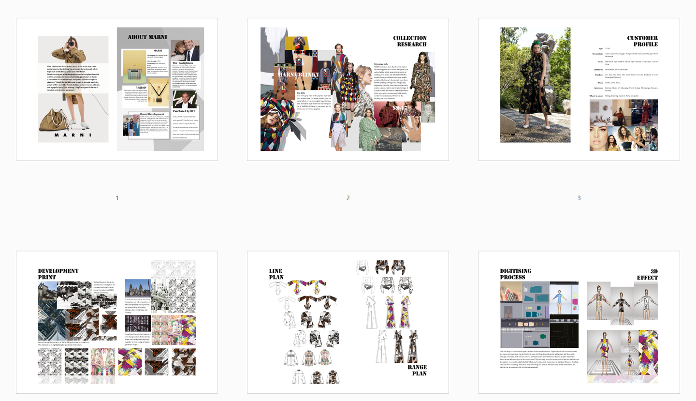Viewport: 696px width, 401px height.
Task: Click page number label 2
Action: (x=348, y=198)
